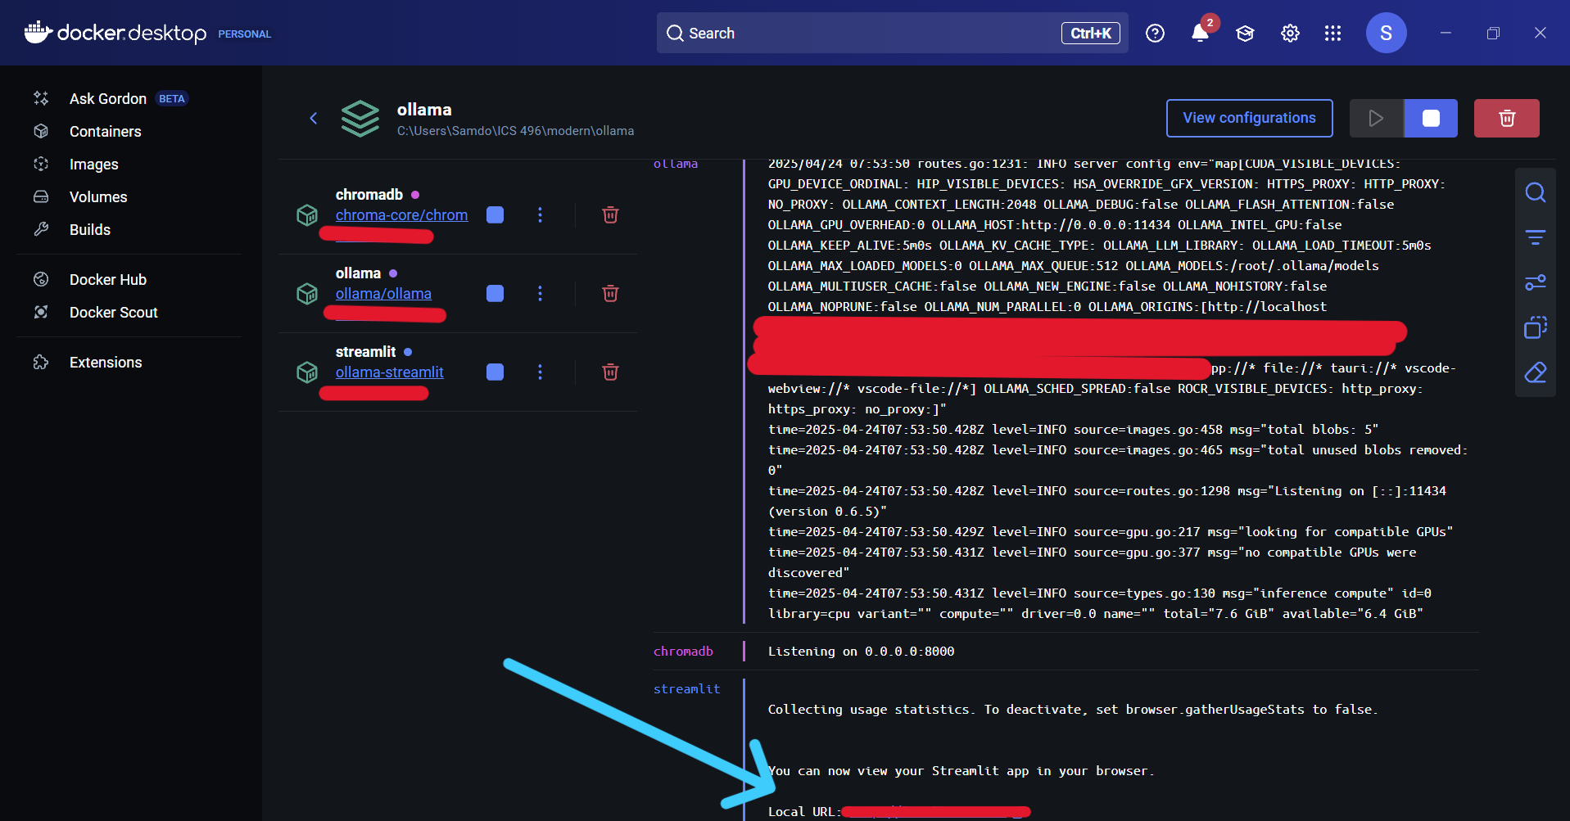Stop the chromadb container
This screenshot has height=821, width=1570.
click(495, 214)
